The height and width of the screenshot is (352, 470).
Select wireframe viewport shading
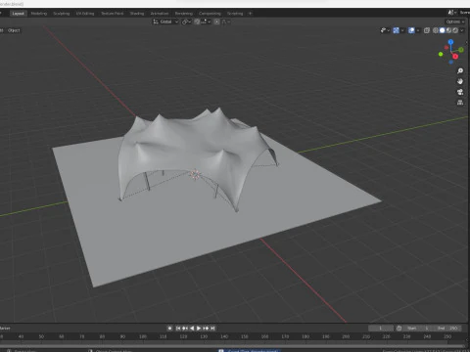tap(436, 30)
